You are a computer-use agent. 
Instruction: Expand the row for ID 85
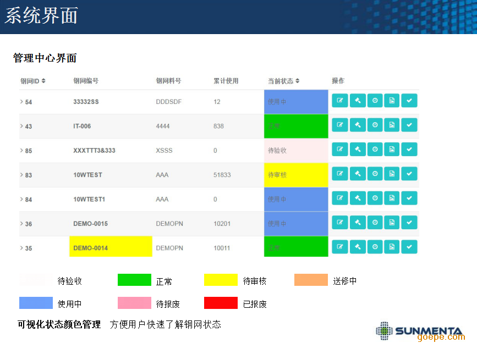(x=22, y=150)
